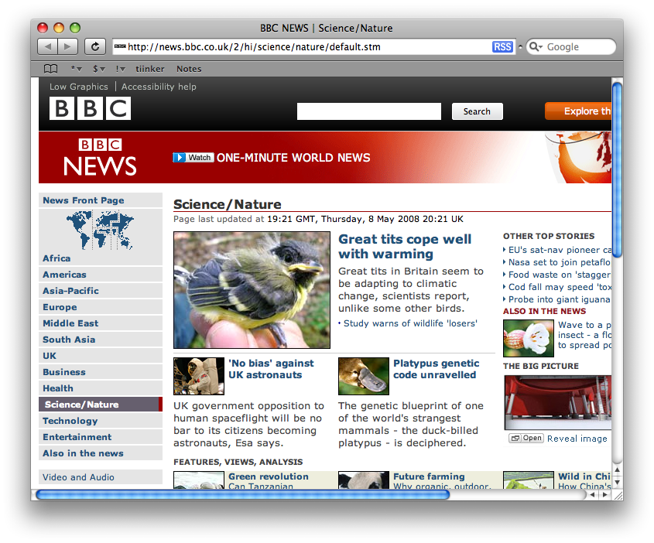The width and height of the screenshot is (654, 543).
Task: Select Technology in the left navigation
Action: point(70,421)
